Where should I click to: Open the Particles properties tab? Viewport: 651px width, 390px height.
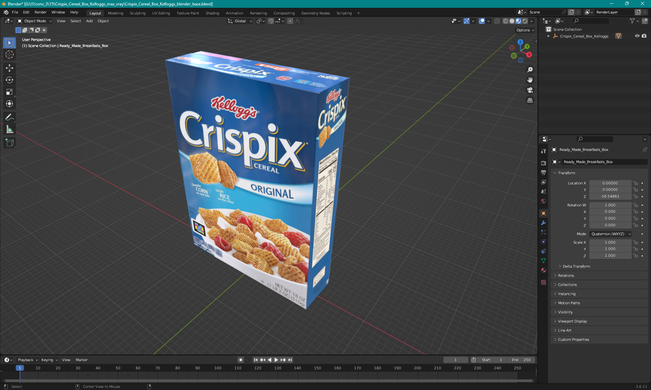click(544, 232)
